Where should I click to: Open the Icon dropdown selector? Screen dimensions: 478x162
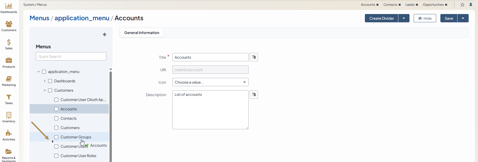pyautogui.click(x=210, y=82)
